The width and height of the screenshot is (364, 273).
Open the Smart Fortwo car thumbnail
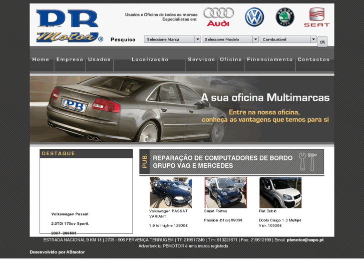[x=226, y=192]
